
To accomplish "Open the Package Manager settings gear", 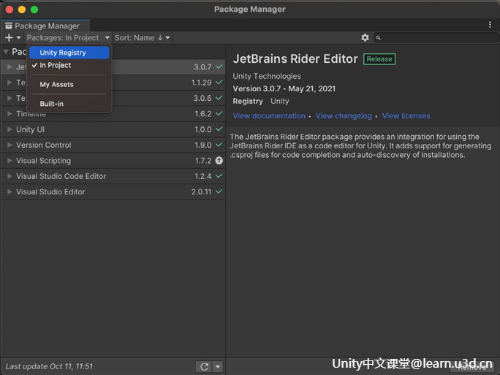I will coord(365,37).
